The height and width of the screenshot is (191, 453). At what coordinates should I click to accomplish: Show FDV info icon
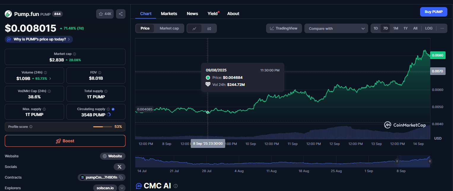tap(100, 72)
